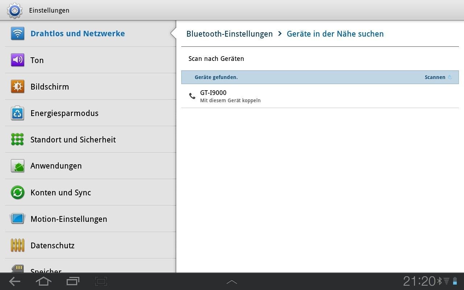Tap the Android icon for Anwendungen

click(x=17, y=166)
